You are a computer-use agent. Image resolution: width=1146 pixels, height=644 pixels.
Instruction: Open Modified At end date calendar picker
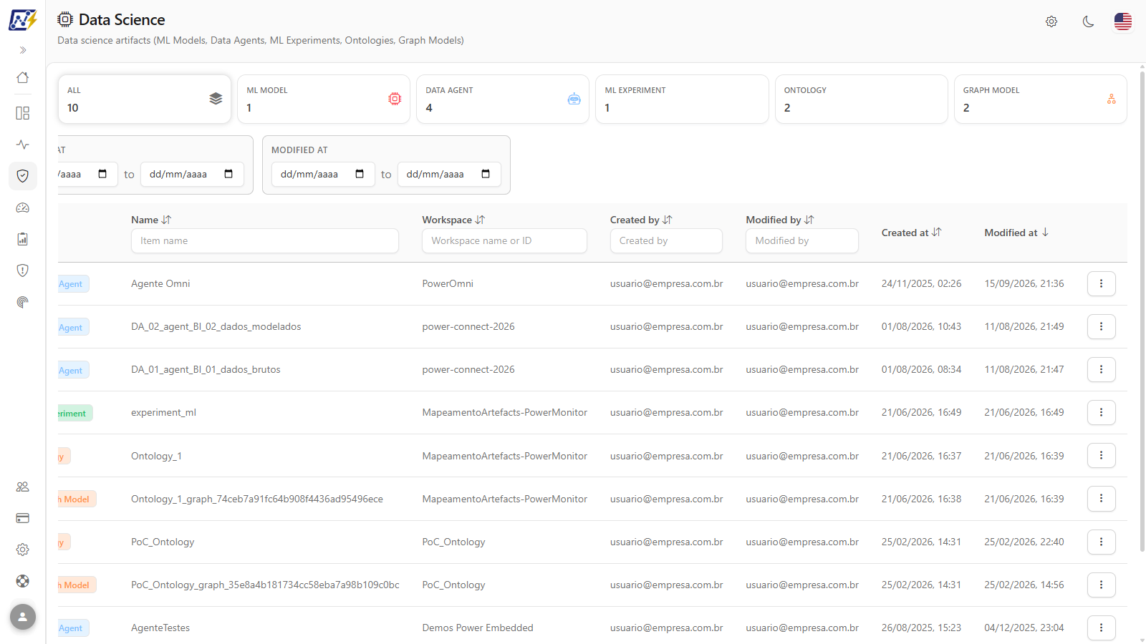click(486, 174)
